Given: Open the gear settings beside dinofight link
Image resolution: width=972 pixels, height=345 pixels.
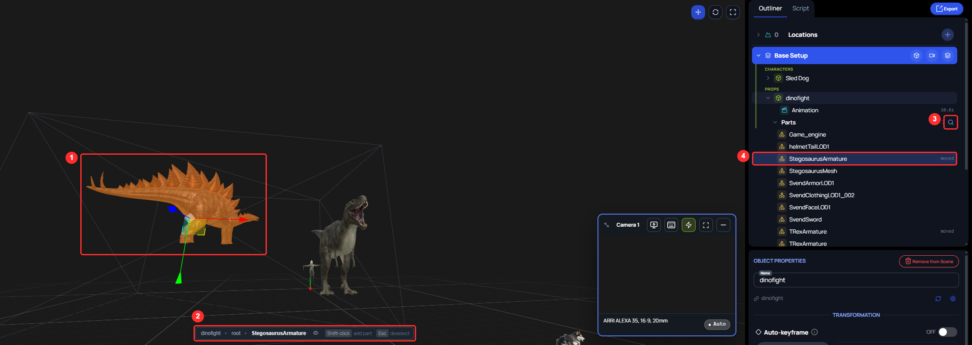Looking at the screenshot, I should (953, 299).
